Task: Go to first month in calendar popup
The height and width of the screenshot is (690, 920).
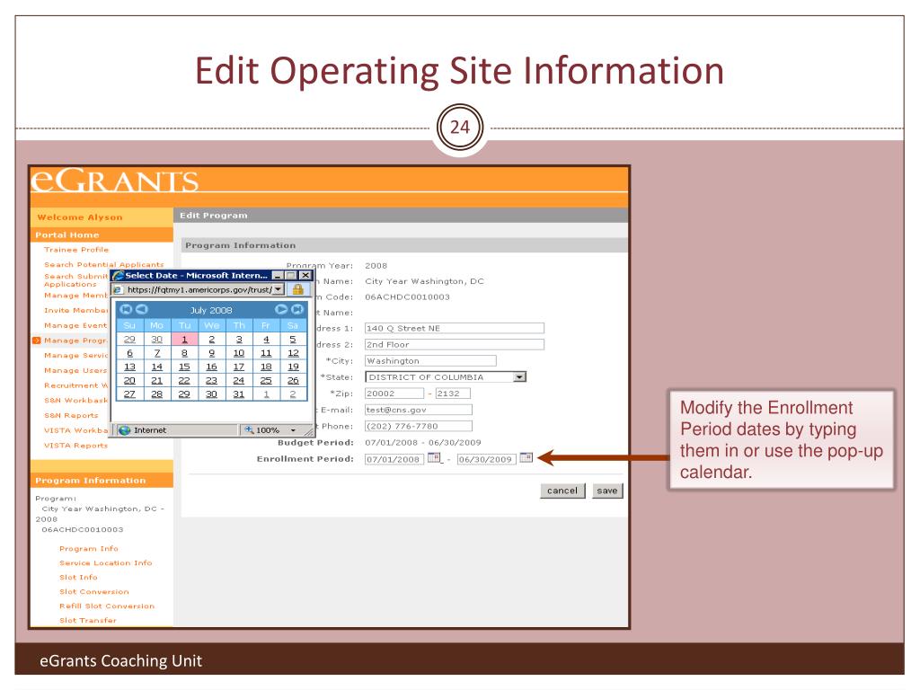Action: (126, 309)
